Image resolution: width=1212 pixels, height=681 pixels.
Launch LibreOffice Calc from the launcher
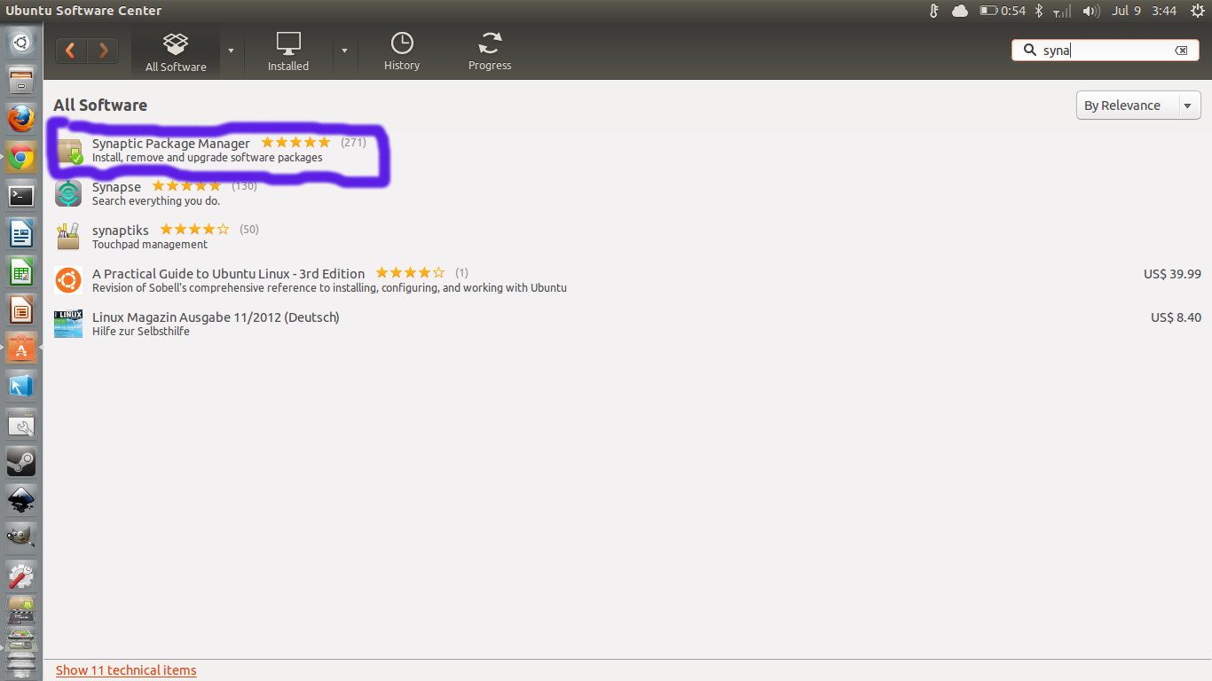point(21,272)
